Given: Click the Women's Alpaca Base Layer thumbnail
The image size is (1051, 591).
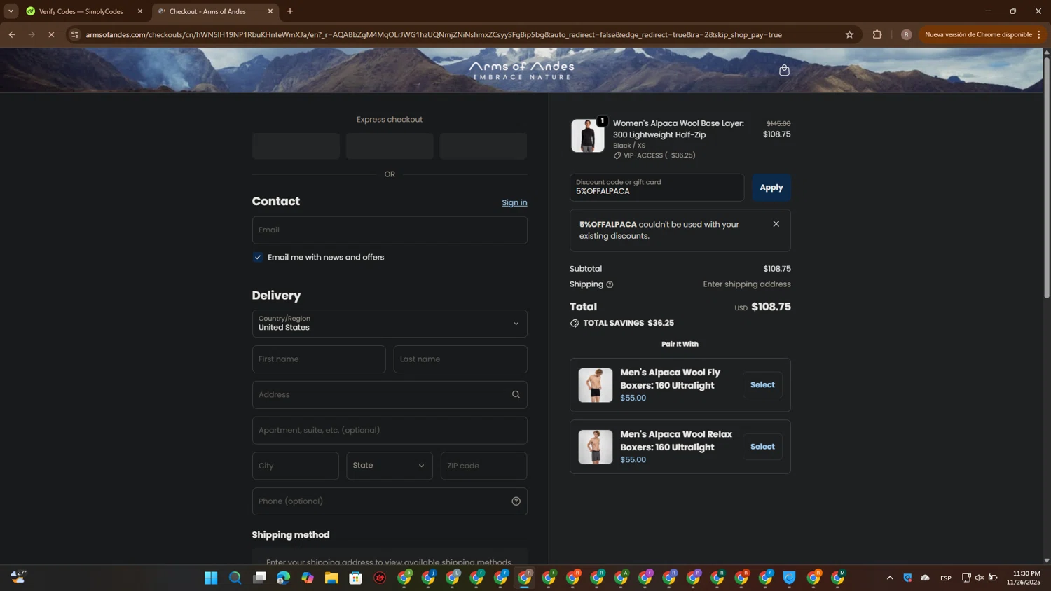Looking at the screenshot, I should point(587,136).
